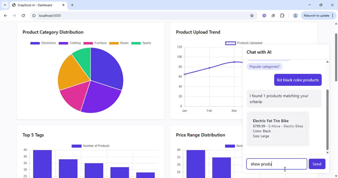Screen dimensions: 338x178
Task: Click the chat message input field
Action: [x=277, y=164]
